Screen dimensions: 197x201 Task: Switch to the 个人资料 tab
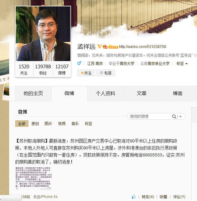106,93
